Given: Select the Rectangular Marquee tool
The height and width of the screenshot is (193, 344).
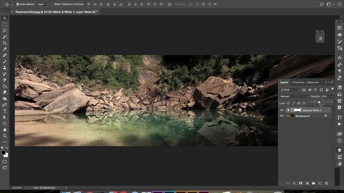Looking at the screenshot, I should 5,25.
